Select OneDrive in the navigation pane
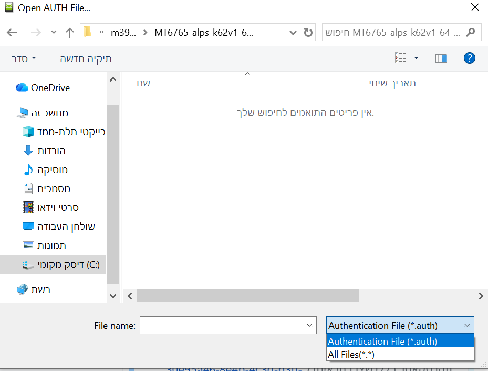Image resolution: width=488 pixels, height=371 pixels. coord(50,88)
